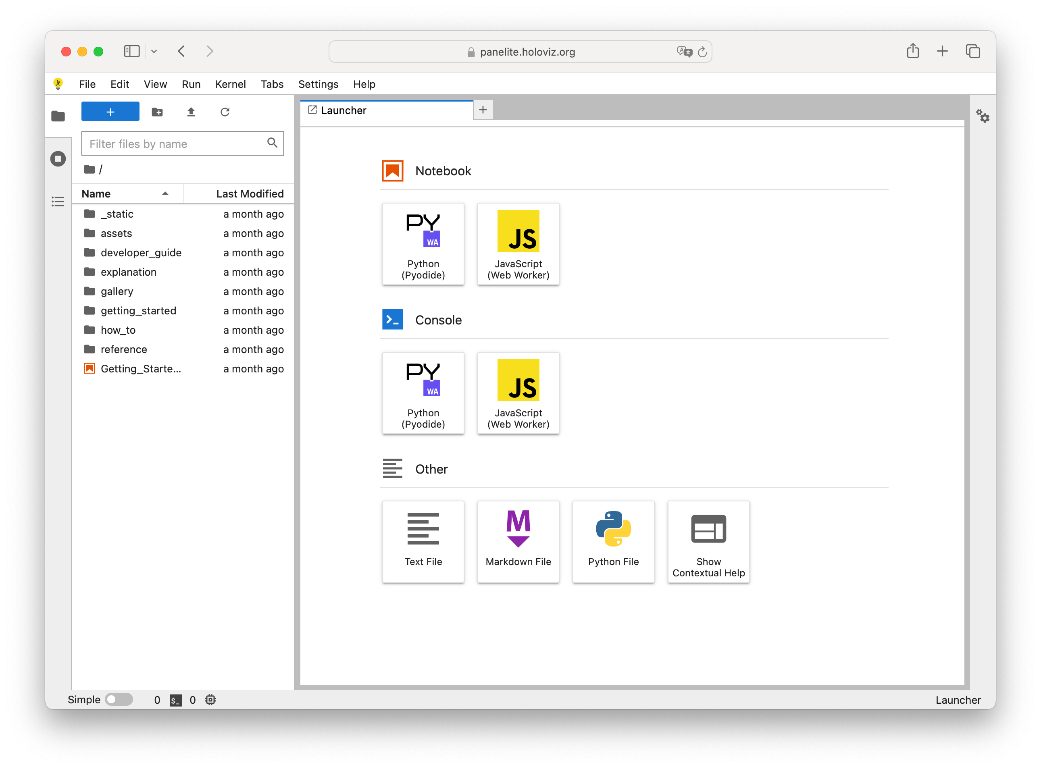Viewport: 1041px width, 769px height.
Task: Click the New Folder icon
Action: pos(157,112)
